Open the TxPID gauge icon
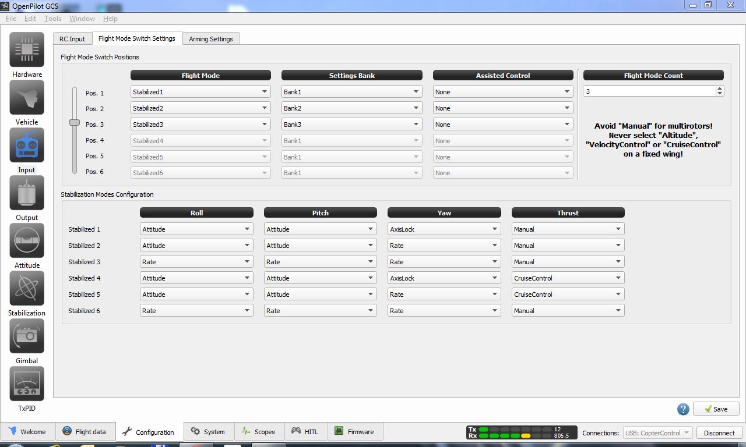This screenshot has width=746, height=447. 27,384
